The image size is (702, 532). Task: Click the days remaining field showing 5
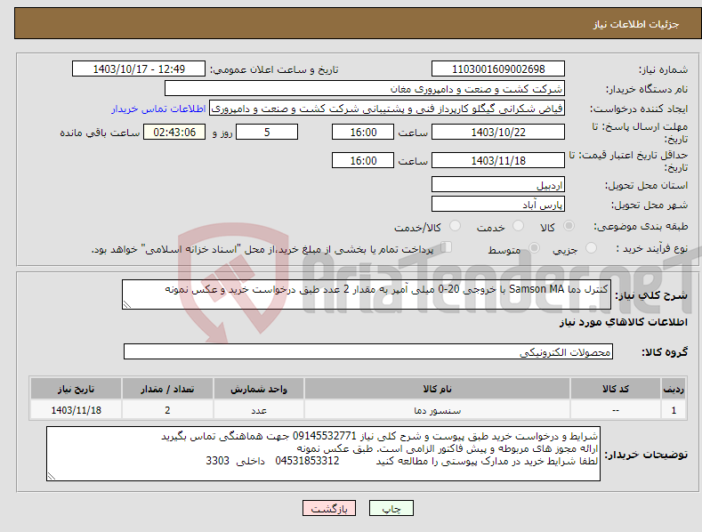[267, 132]
